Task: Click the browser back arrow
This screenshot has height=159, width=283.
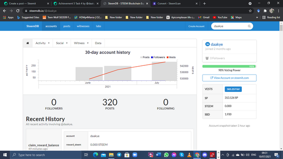Action: pos(4,11)
